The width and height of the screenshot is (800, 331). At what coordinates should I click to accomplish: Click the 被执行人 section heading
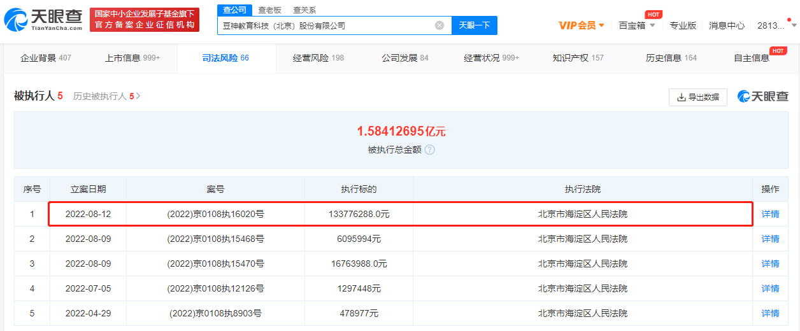(34, 96)
